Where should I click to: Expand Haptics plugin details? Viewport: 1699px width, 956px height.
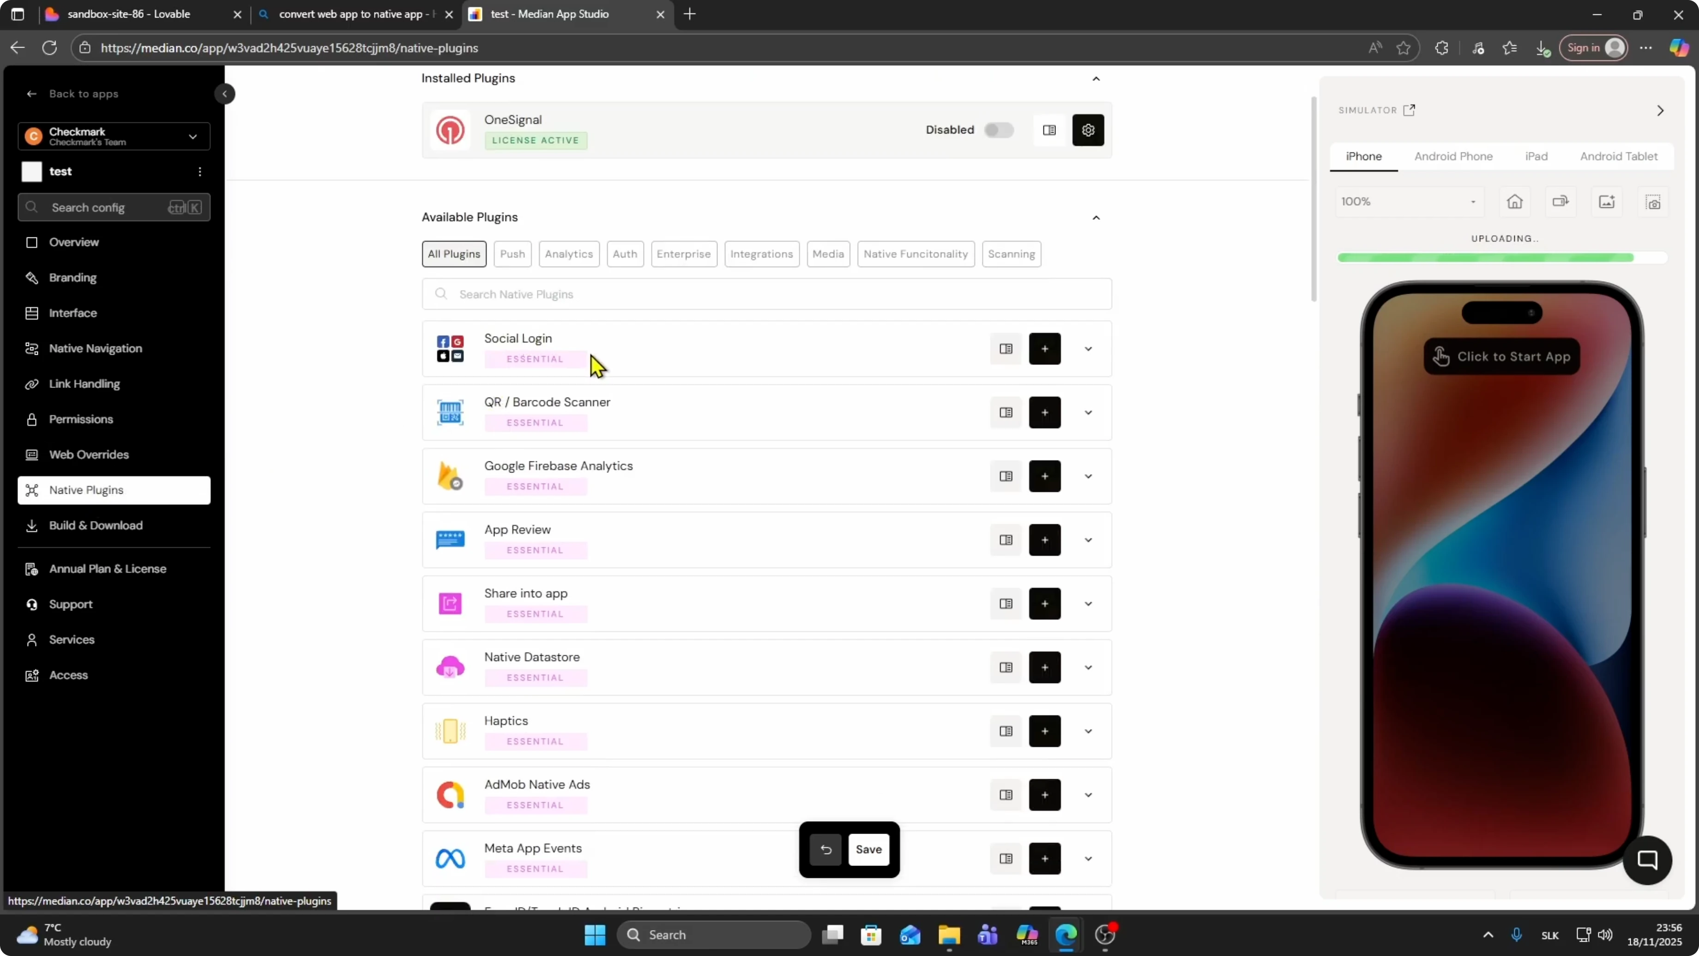tap(1088, 731)
